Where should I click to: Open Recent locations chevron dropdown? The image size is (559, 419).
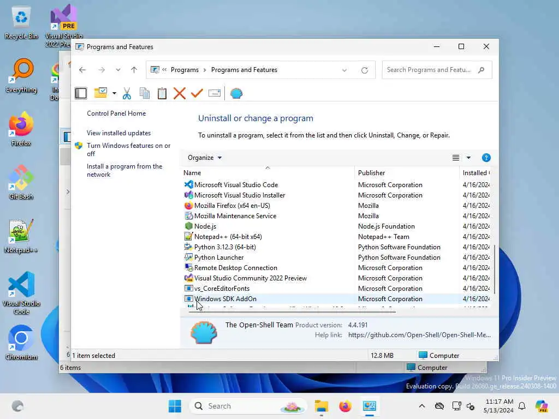tap(118, 70)
